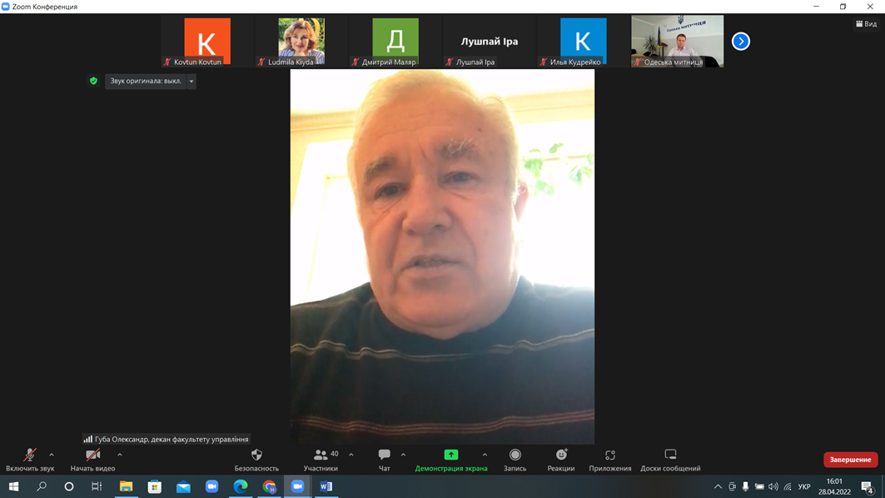The image size is (885, 498).
Task: Open network Wi-Fi tray icon
Action: tap(788, 486)
